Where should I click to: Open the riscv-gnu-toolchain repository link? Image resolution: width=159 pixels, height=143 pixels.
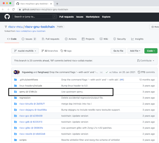(x=40, y=27)
